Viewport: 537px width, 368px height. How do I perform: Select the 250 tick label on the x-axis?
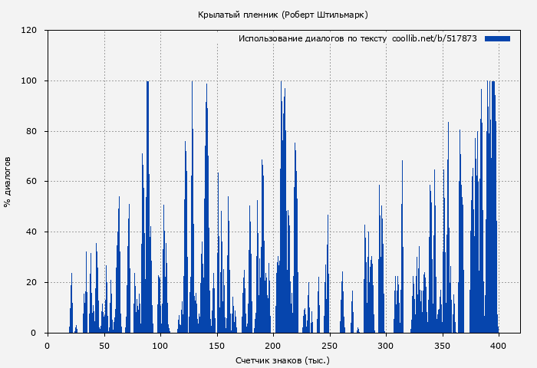329,346
